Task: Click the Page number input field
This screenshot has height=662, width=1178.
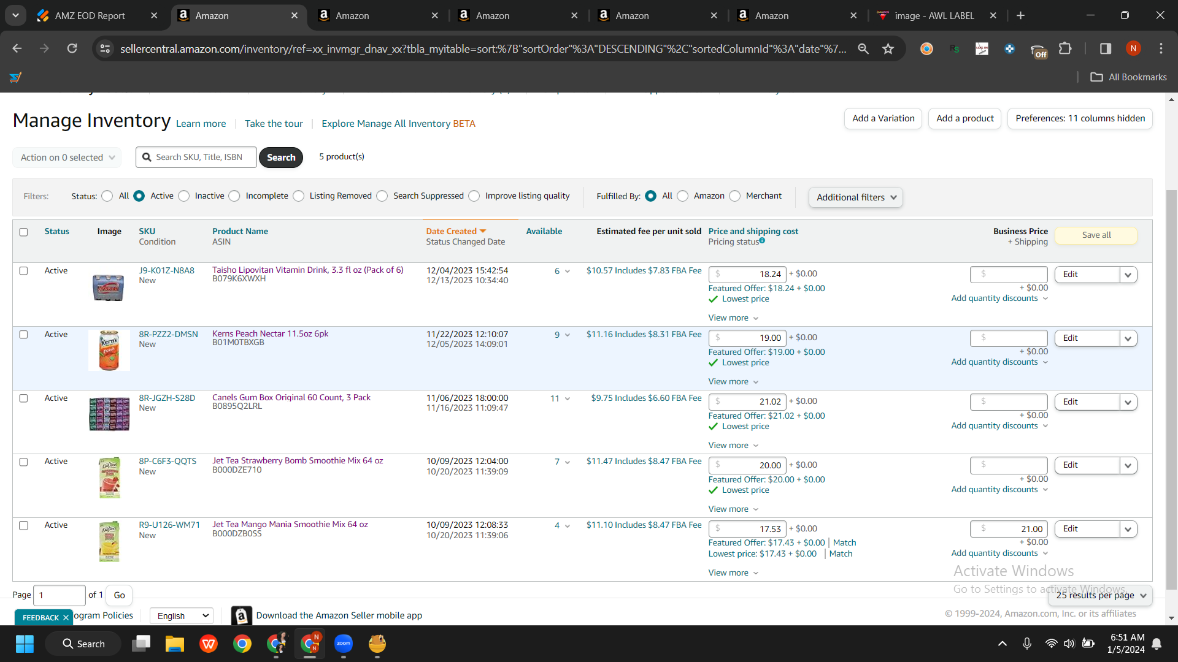Action: (x=60, y=595)
